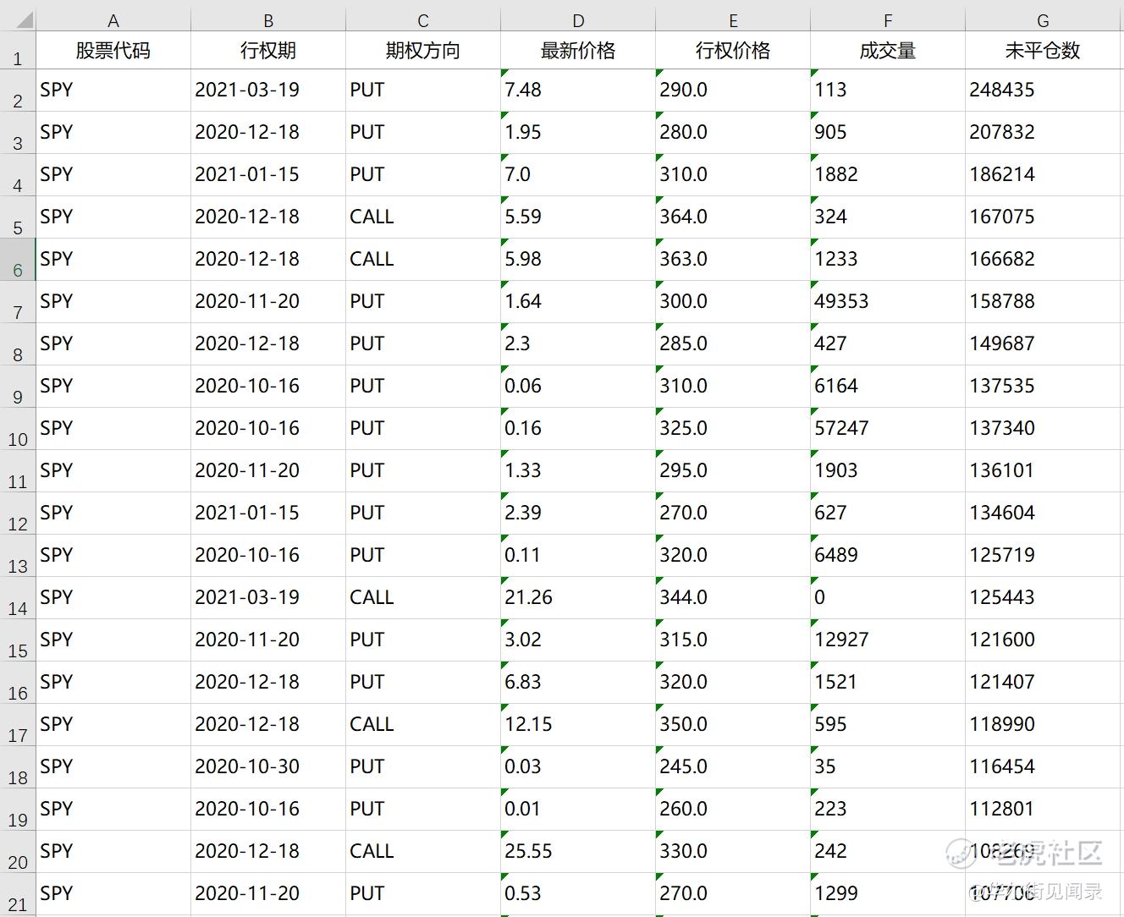The image size is (1124, 917).
Task: Select cell with strike price 330.0
Action: click(x=733, y=852)
